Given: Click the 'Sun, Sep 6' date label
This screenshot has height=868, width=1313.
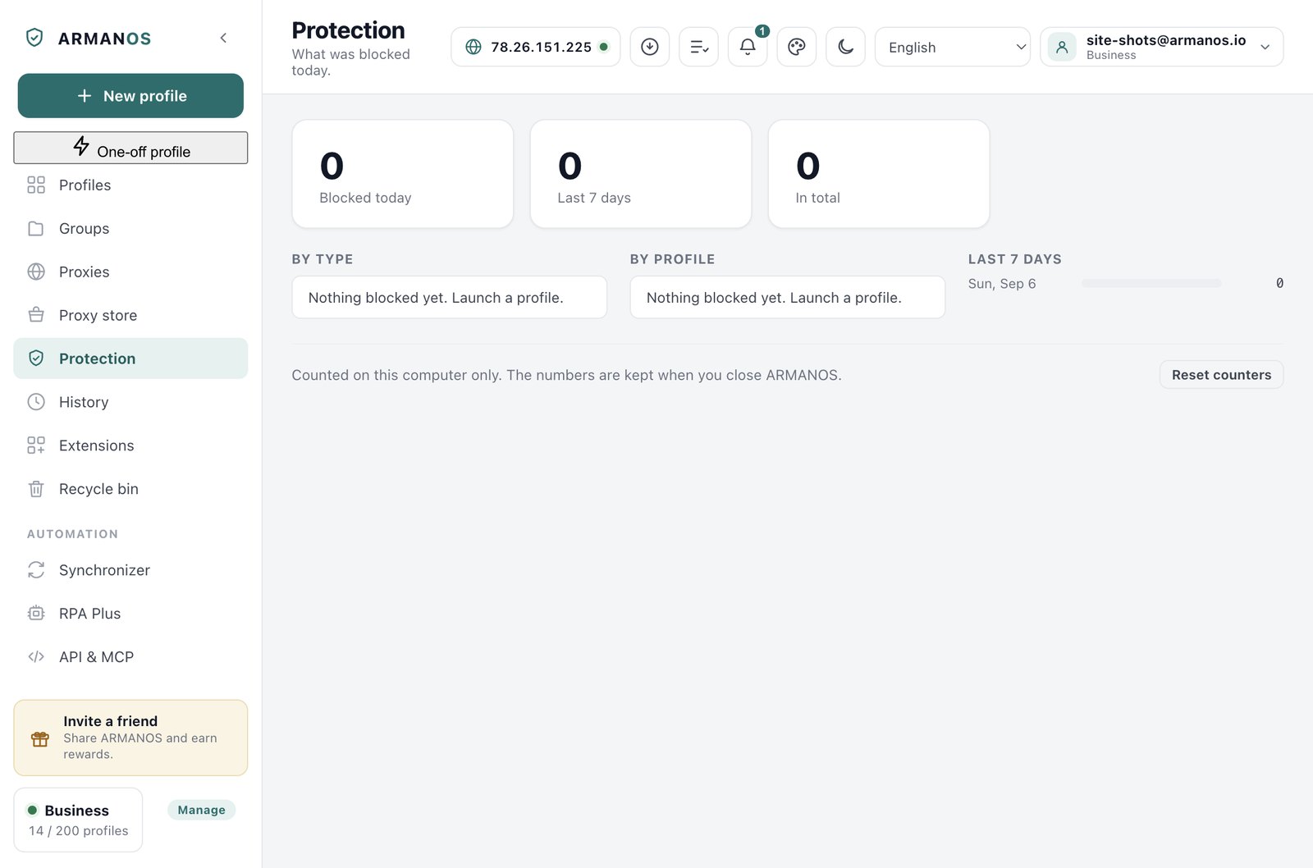Looking at the screenshot, I should [x=1002, y=284].
